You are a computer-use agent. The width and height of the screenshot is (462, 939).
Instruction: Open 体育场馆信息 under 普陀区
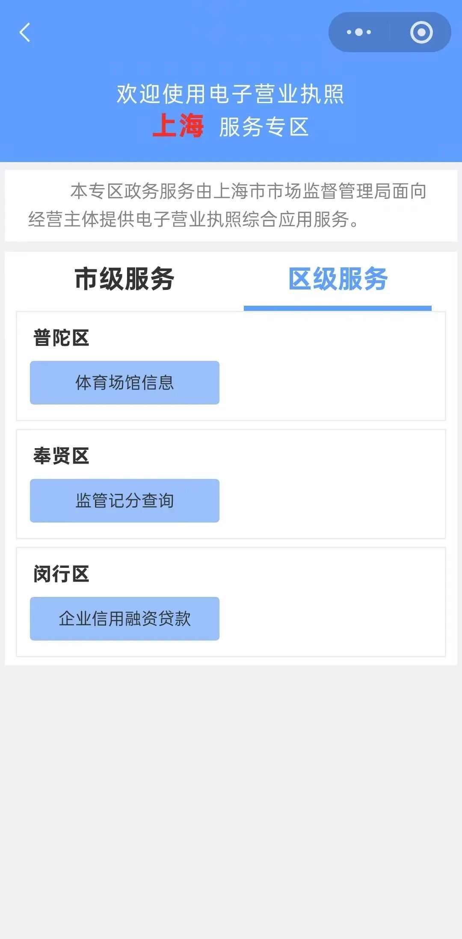click(124, 383)
